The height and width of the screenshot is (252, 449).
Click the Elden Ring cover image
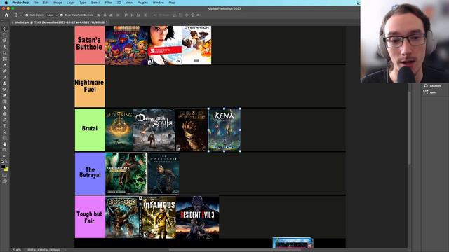pyautogui.click(x=119, y=129)
